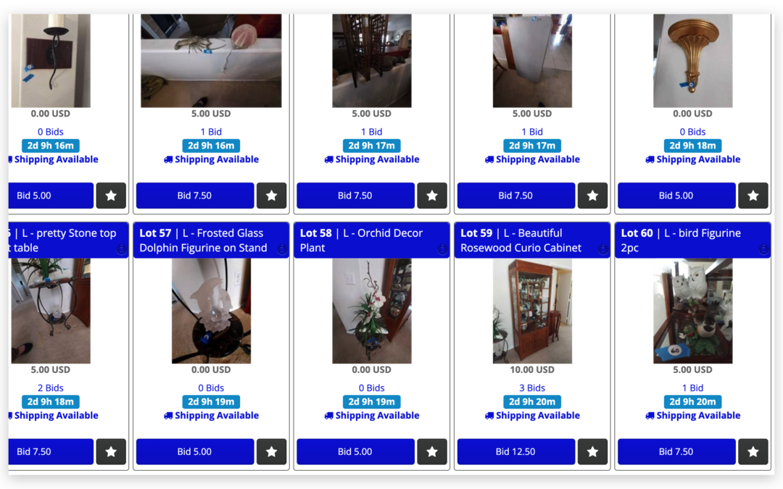View 2 Bids on pretty Stone top table
783x489 pixels.
click(x=51, y=388)
